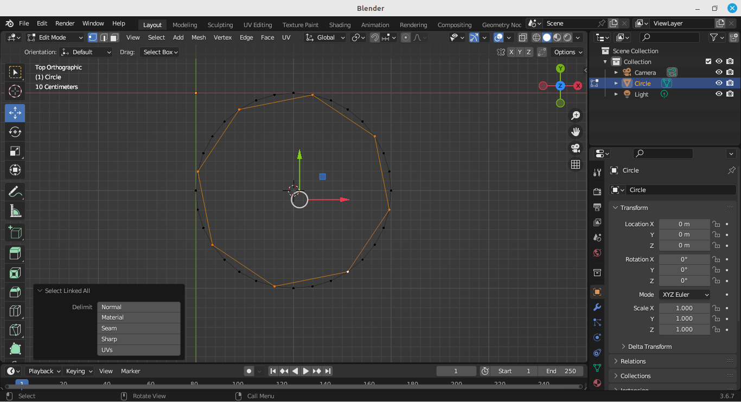Switch to UV Editing workspace tab
Image resolution: width=741 pixels, height=402 pixels.
258,25
